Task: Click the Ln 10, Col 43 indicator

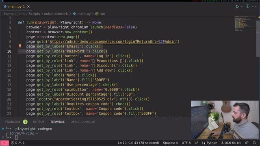Action: 138,143
